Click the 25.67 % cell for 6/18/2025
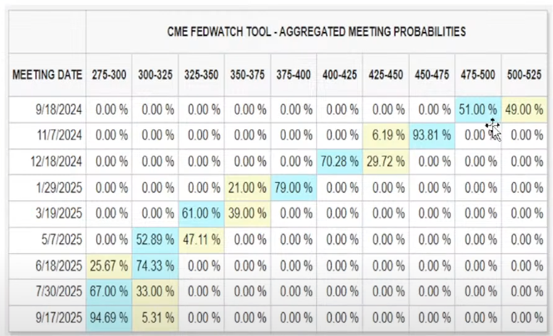553x336 pixels. click(109, 266)
